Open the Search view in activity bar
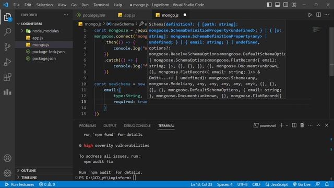 pos(7,32)
